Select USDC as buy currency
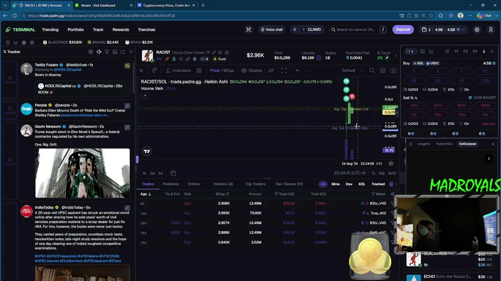 tap(433, 63)
